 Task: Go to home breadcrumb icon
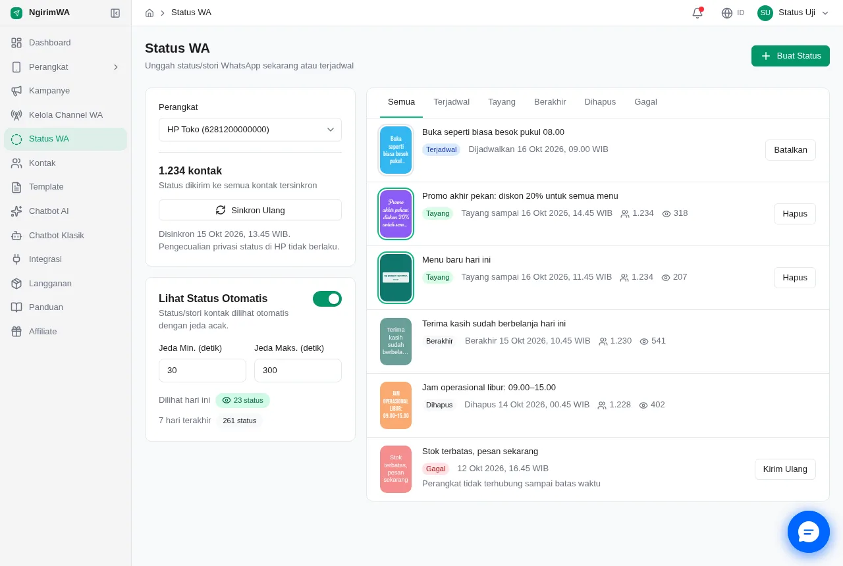150,13
